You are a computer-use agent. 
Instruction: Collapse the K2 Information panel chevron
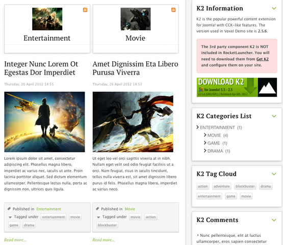[x=274, y=8]
